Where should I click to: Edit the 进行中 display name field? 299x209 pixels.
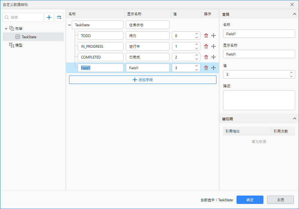click(x=148, y=46)
